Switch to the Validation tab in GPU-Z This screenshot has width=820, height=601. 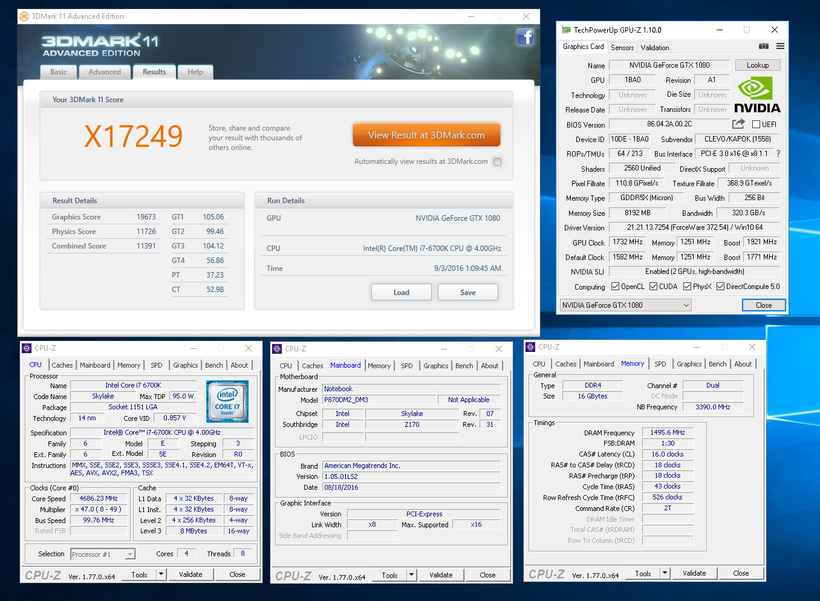(655, 48)
